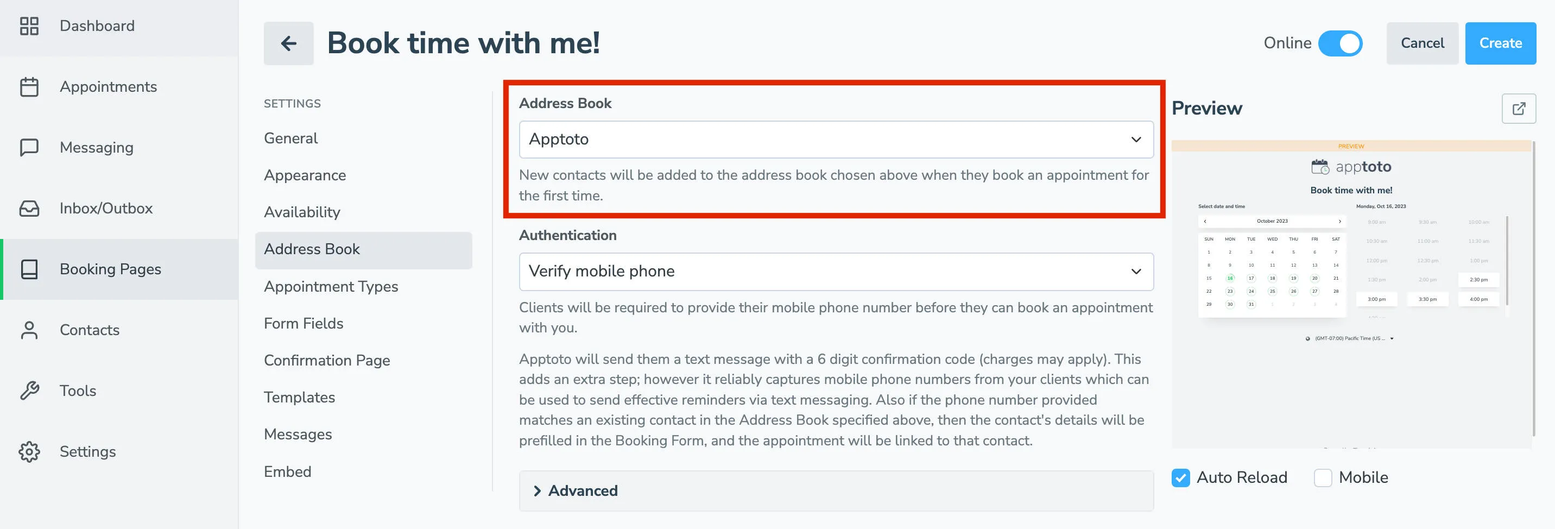Open the Address Book dropdown showing Apptoto
The image size is (1555, 529).
[x=836, y=139]
